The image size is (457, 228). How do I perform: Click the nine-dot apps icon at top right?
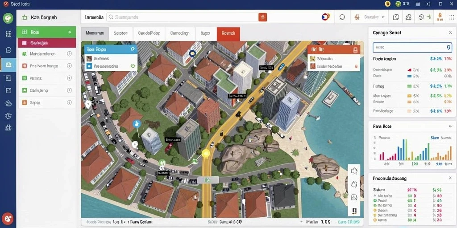point(452,17)
